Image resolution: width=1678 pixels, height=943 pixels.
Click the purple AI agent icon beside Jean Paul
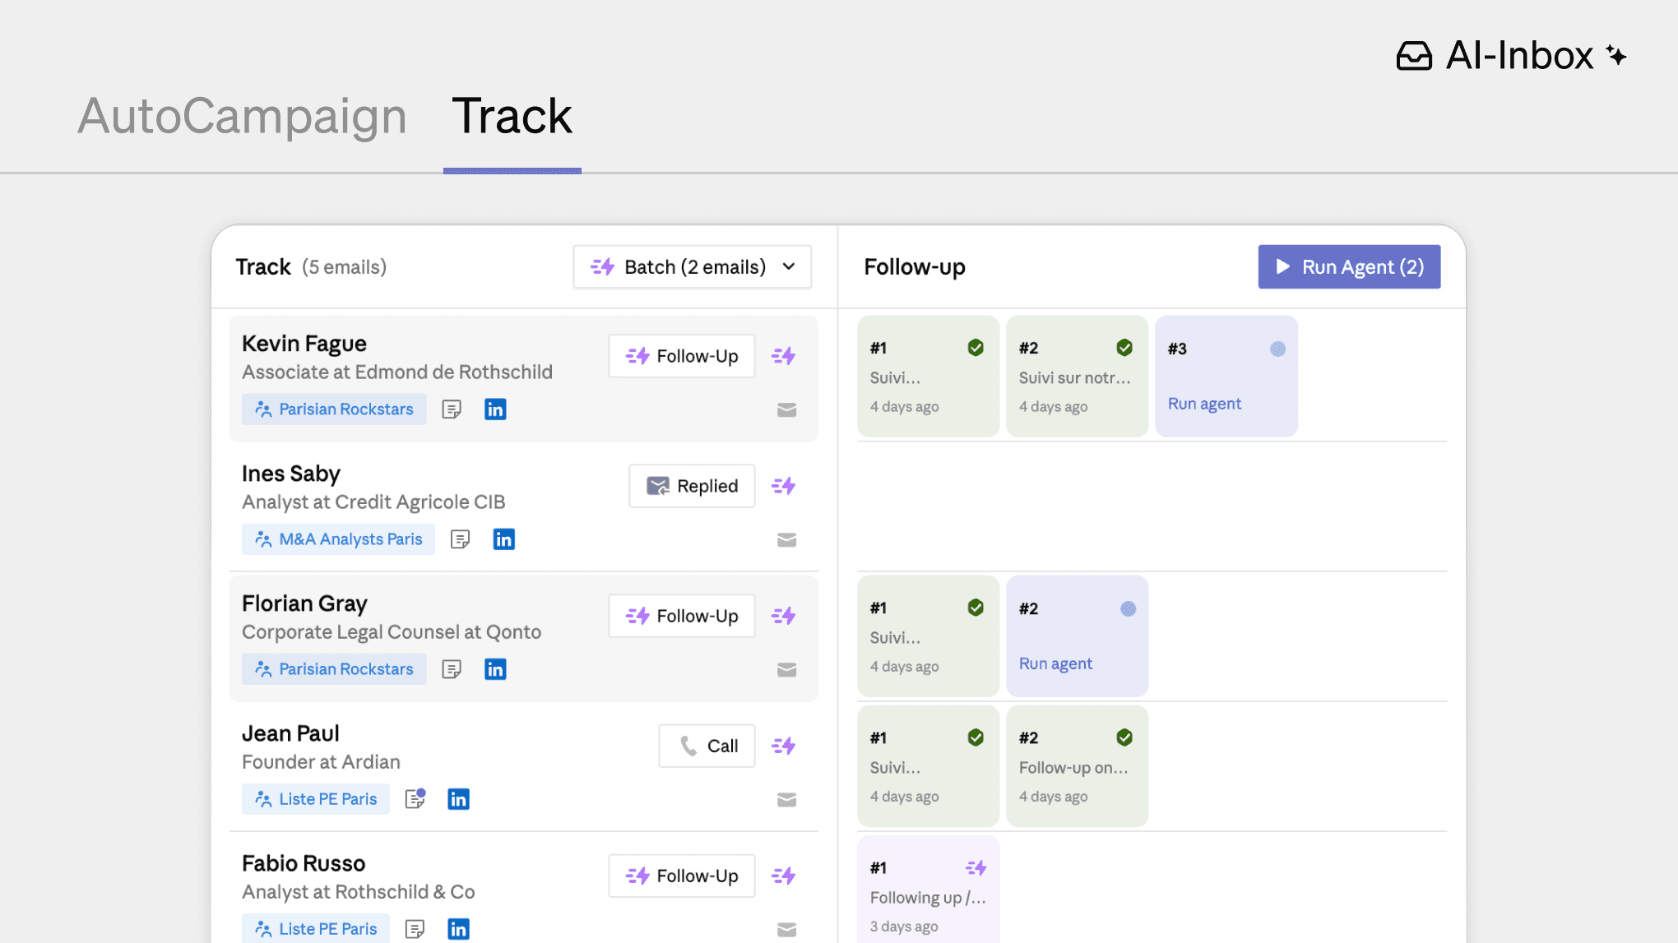782,746
